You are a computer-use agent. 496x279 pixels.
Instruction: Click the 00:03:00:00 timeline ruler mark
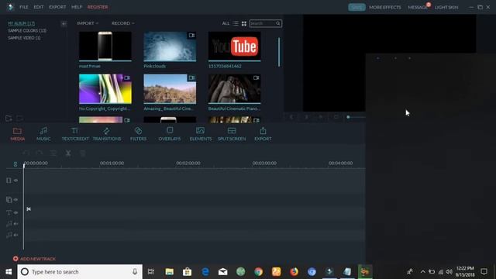click(264, 164)
